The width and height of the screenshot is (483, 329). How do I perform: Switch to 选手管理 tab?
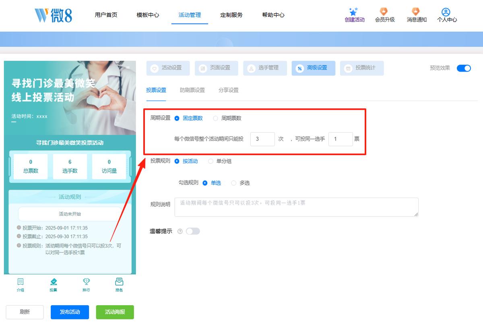point(265,68)
